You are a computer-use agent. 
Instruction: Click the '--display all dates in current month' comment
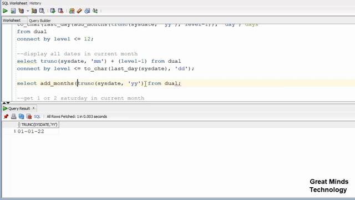[x=77, y=54]
